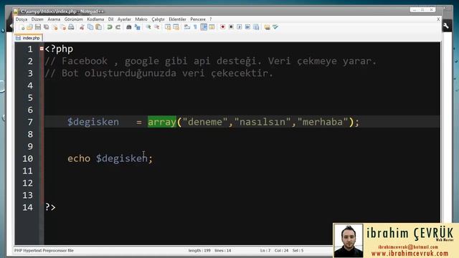Click the string "merhaba" on line 7
The height and width of the screenshot is (258, 459).
pyautogui.click(x=322, y=122)
